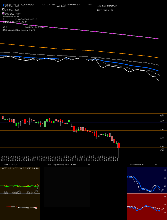Click the 'Stochastics: 14.16' readout
This screenshot has width=167, height=220.
pos(11,17)
